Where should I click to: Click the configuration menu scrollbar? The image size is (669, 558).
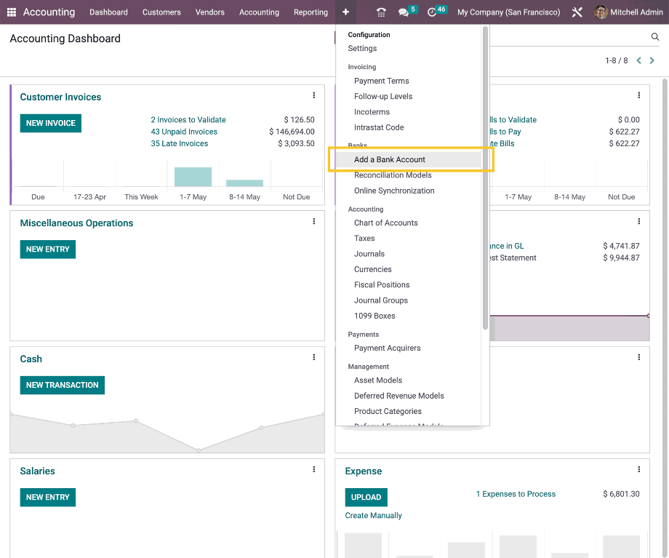point(485,182)
